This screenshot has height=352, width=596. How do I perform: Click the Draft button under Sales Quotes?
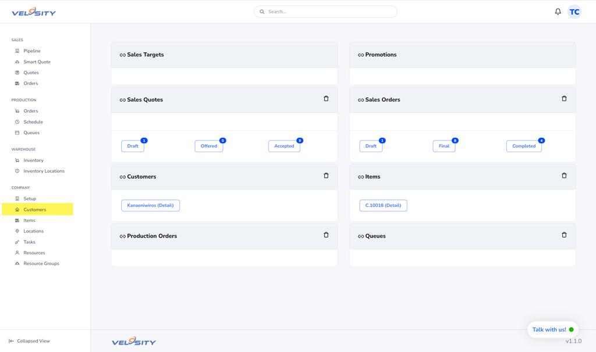tap(133, 146)
